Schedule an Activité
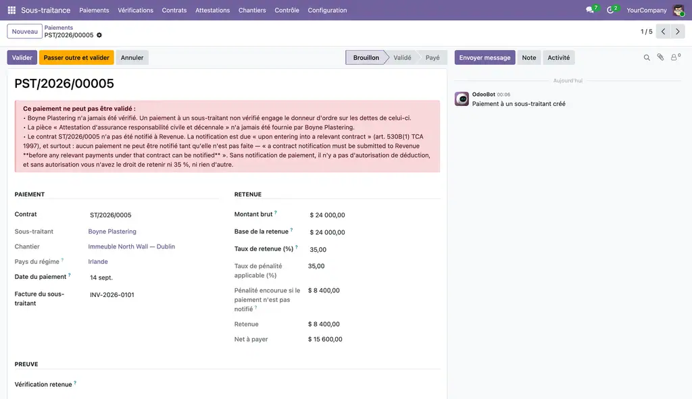The width and height of the screenshot is (692, 399). coord(559,58)
